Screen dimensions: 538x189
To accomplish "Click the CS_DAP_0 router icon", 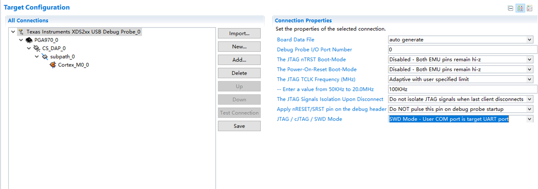I will 37,48.
